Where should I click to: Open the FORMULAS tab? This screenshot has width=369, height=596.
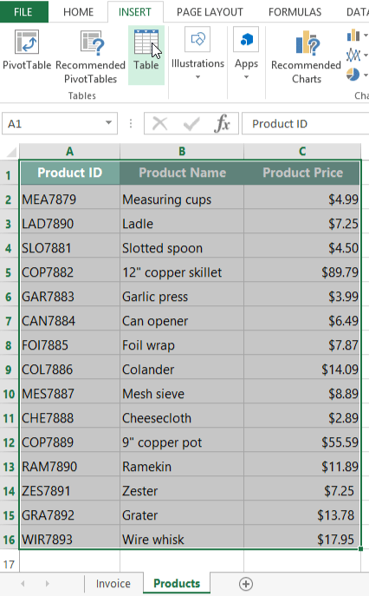295,12
